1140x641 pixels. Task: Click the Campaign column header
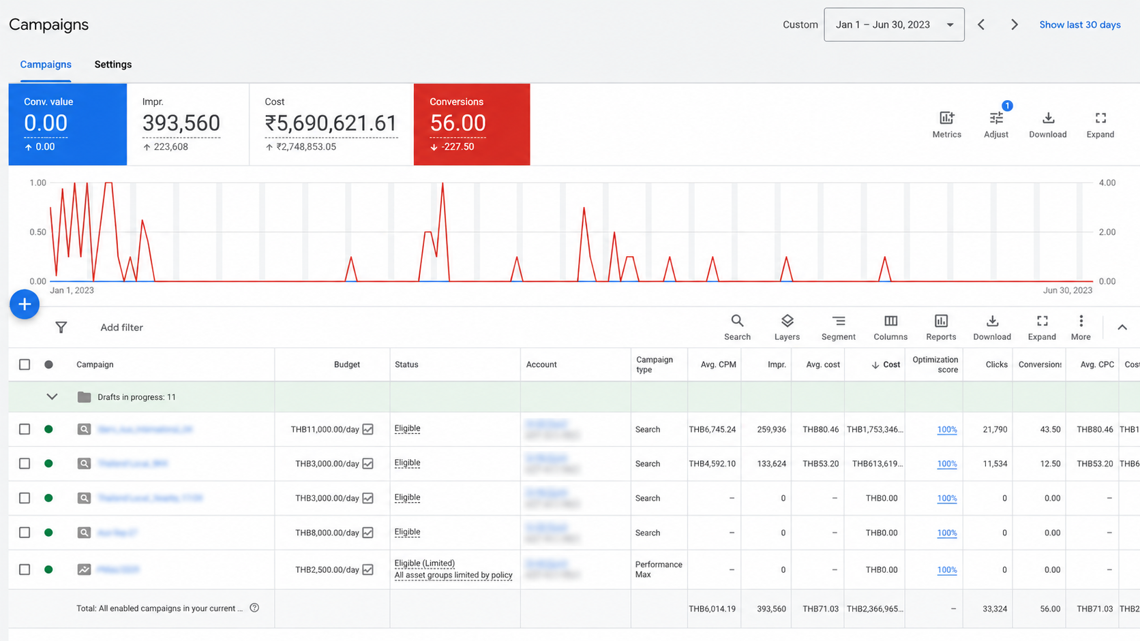95,364
